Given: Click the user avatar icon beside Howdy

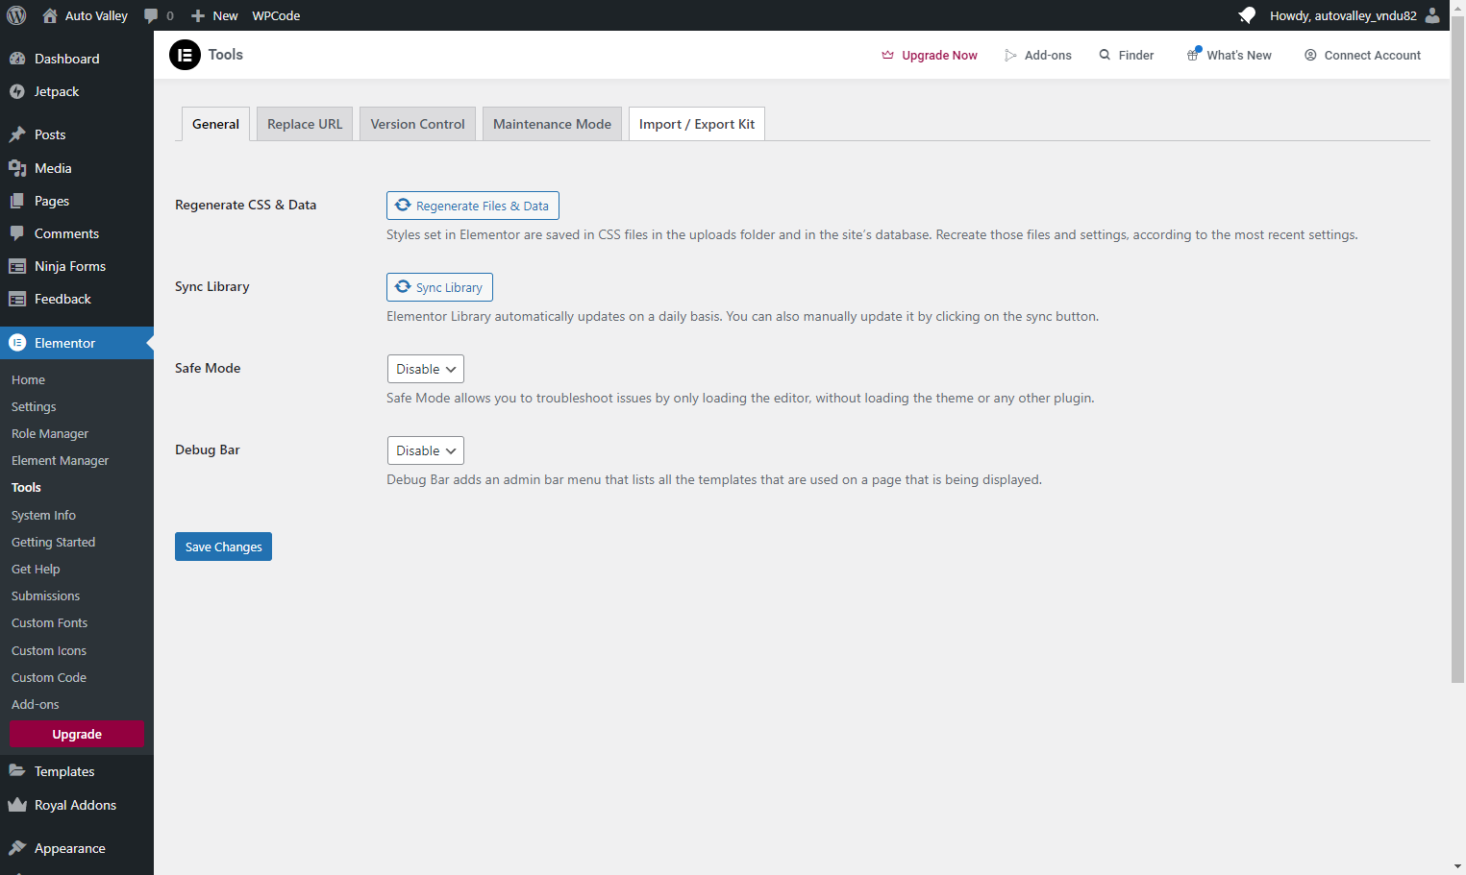Looking at the screenshot, I should [1432, 15].
